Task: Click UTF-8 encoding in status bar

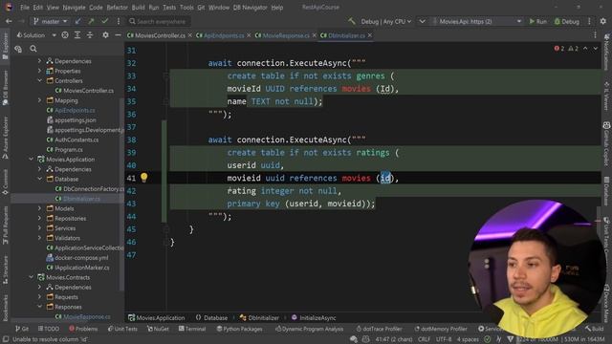Action: click(x=444, y=339)
